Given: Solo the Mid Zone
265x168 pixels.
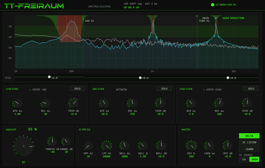Looking at the screenshot, I should click(164, 89).
